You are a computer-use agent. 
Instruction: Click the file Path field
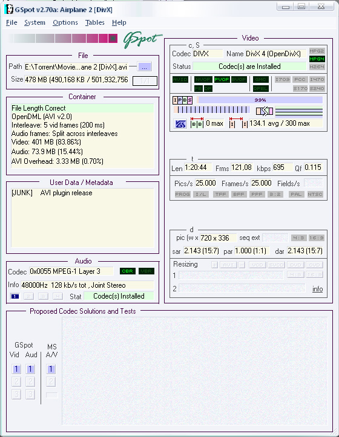(x=77, y=67)
